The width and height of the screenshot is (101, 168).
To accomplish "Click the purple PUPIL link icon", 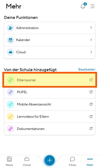I will point(10,92).
